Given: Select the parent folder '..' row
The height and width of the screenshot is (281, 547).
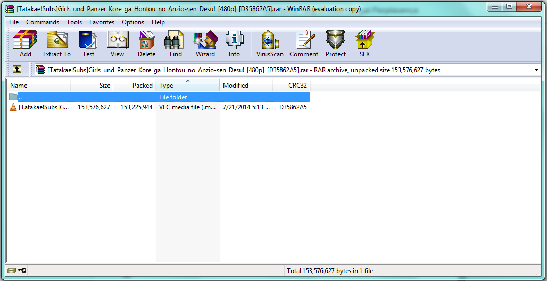Looking at the screenshot, I should pyautogui.click(x=159, y=97).
